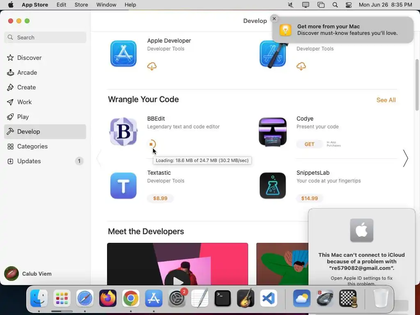Click the Apple logo in iCloud alert
Image resolution: width=420 pixels, height=315 pixels.
pyautogui.click(x=362, y=230)
